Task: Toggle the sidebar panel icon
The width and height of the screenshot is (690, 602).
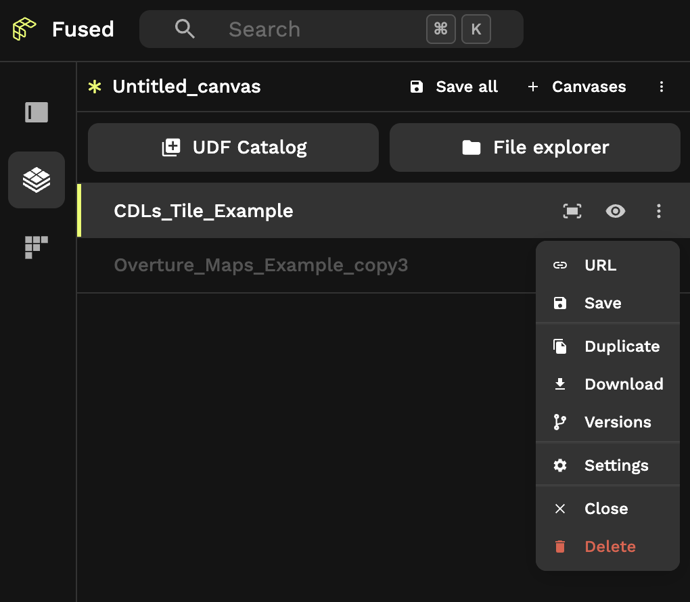Action: pyautogui.click(x=37, y=112)
